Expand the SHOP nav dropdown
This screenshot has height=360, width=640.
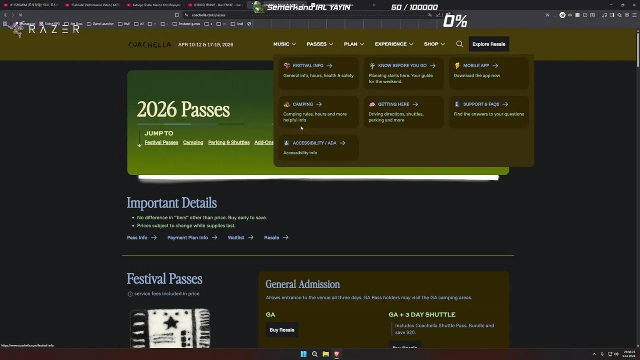coord(434,44)
